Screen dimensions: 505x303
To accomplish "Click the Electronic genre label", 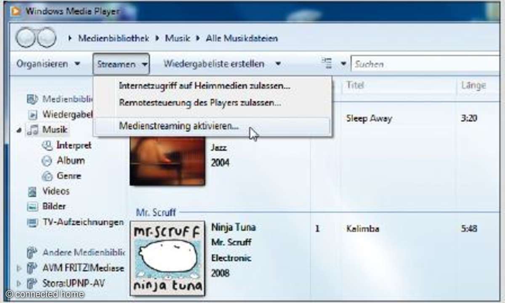I will coord(231,258).
